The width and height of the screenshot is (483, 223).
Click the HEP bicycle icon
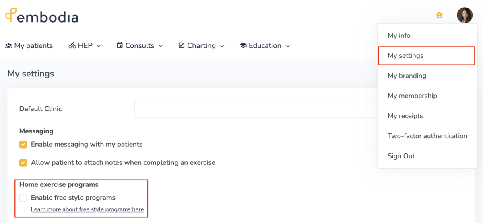pyautogui.click(x=72, y=46)
